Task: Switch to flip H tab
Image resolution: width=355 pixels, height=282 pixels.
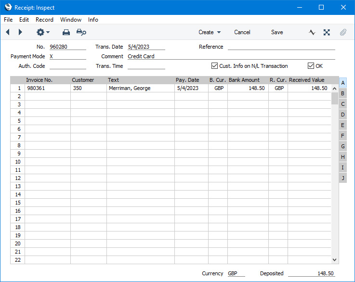Action: pyautogui.click(x=343, y=157)
